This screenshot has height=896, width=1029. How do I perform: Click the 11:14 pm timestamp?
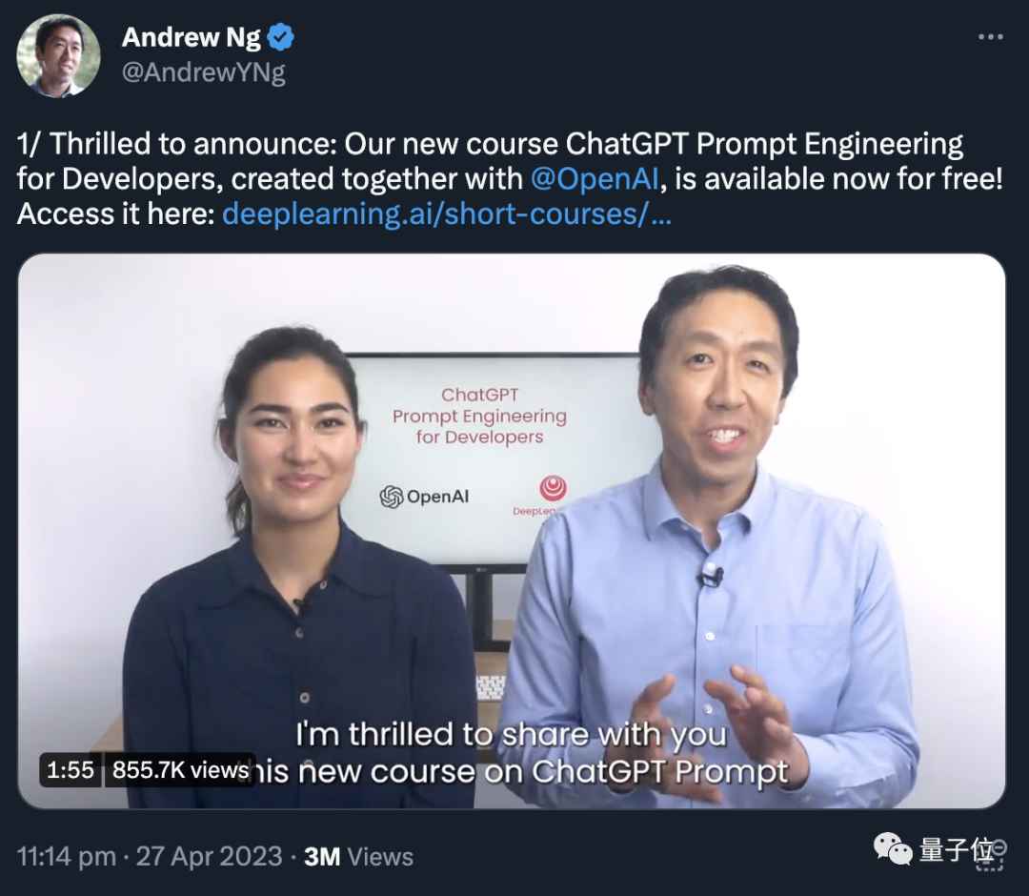click(67, 857)
